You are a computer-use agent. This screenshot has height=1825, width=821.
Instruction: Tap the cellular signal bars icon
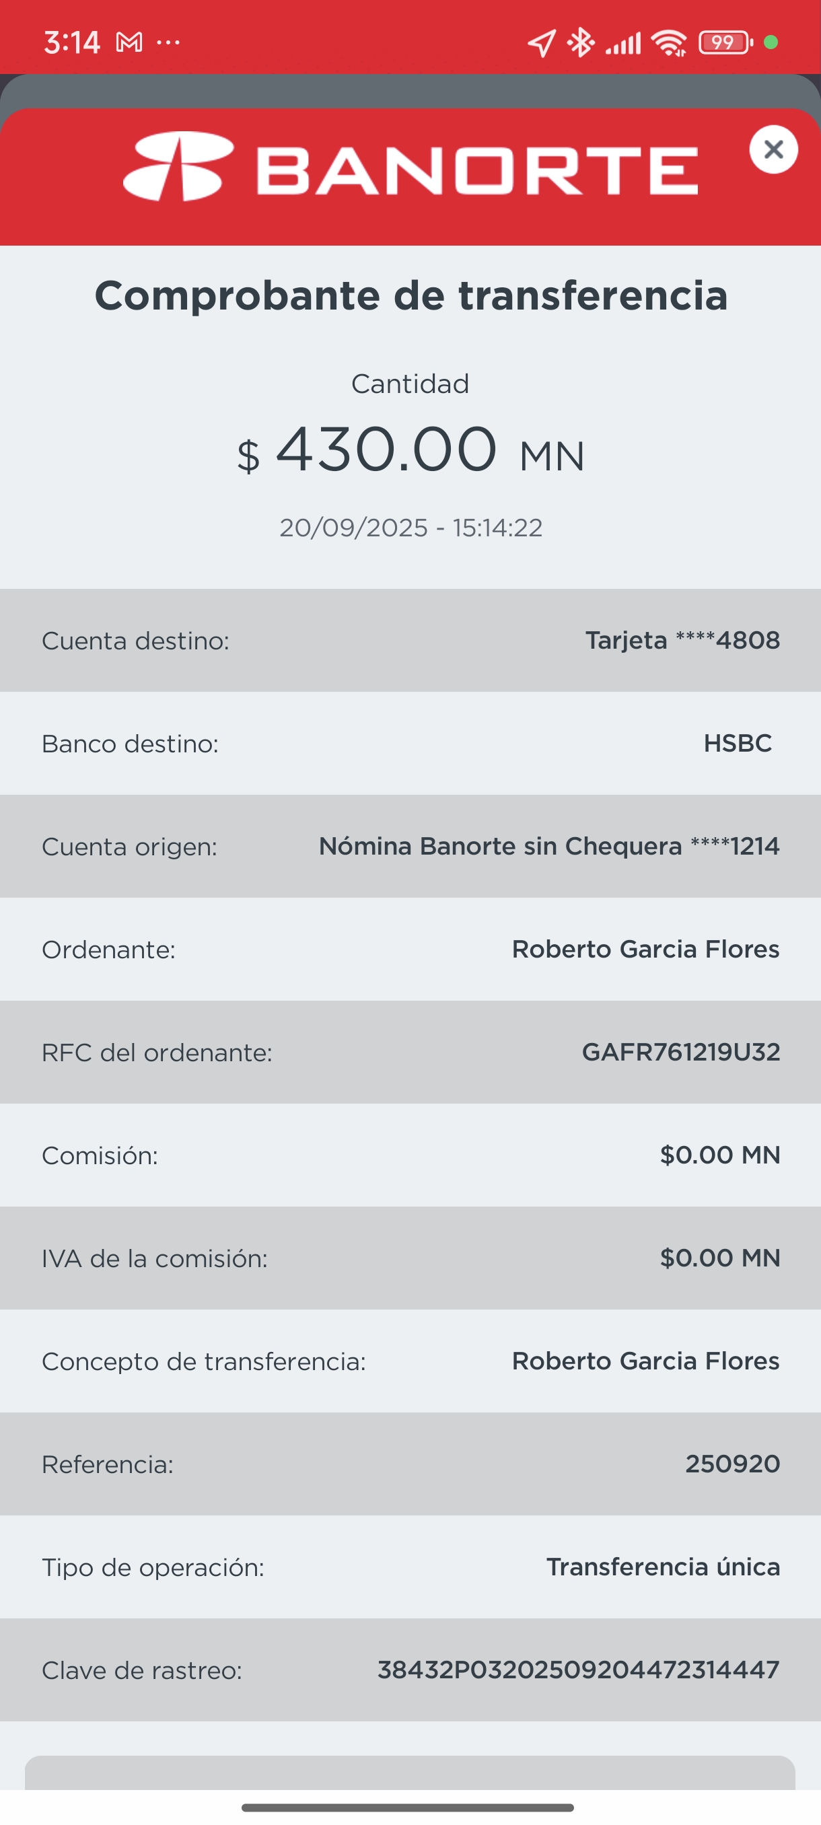[622, 42]
